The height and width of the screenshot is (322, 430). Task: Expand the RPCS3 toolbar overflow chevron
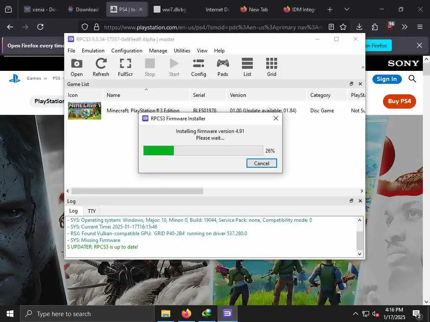(363, 67)
